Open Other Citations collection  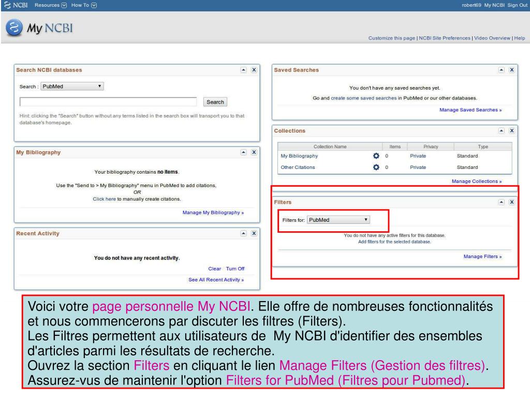298,167
